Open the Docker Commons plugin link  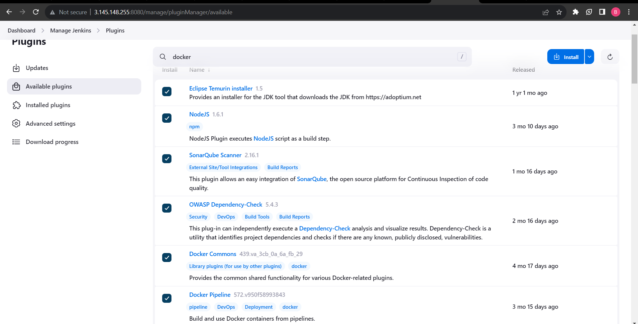pos(213,254)
